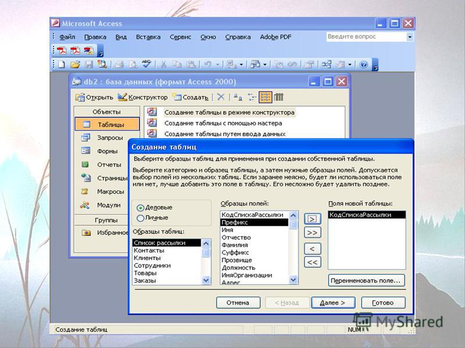Add all fields with the >> button
Screen dimensions: 465x348
[312, 233]
